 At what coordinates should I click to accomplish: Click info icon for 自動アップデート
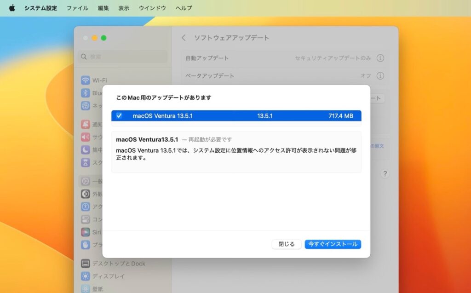click(380, 58)
